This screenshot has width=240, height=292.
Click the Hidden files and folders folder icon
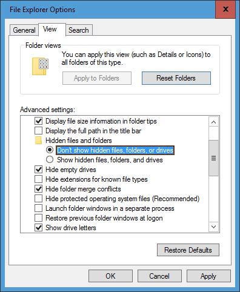(38, 141)
